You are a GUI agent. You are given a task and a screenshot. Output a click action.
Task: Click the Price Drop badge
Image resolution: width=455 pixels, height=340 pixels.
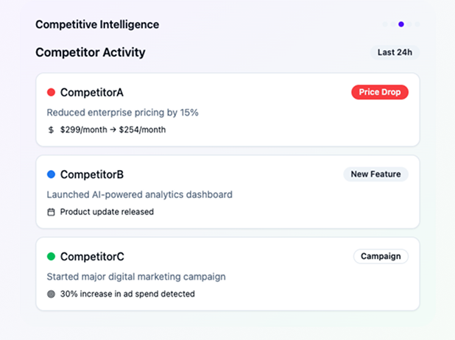click(379, 92)
